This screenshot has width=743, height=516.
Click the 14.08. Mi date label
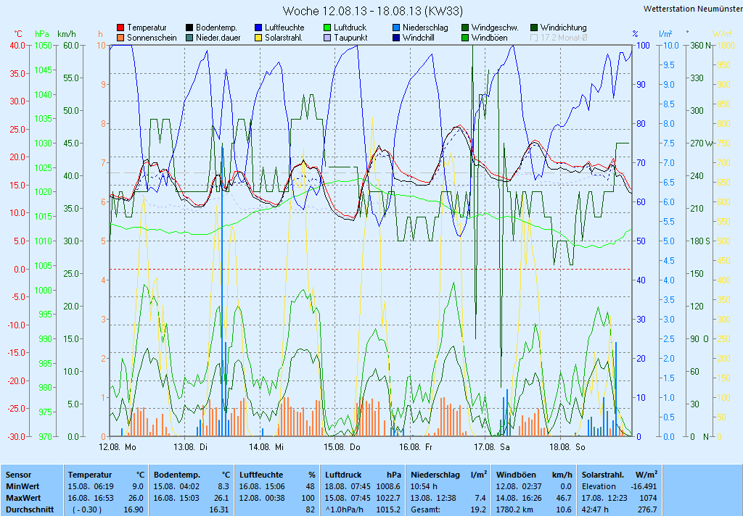pos(266,447)
